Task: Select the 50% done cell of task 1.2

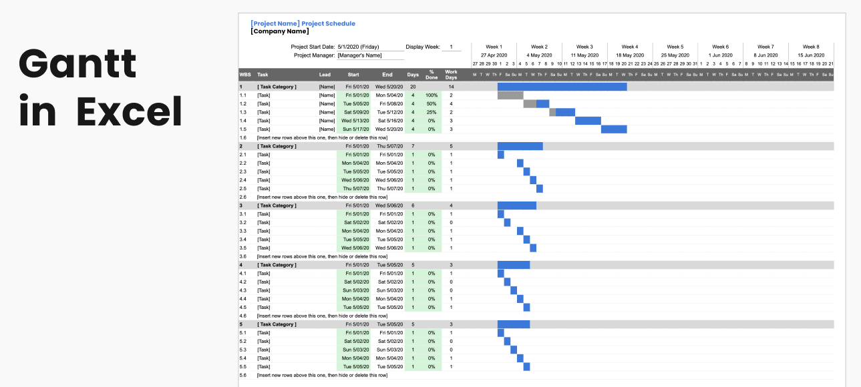Action: click(432, 103)
